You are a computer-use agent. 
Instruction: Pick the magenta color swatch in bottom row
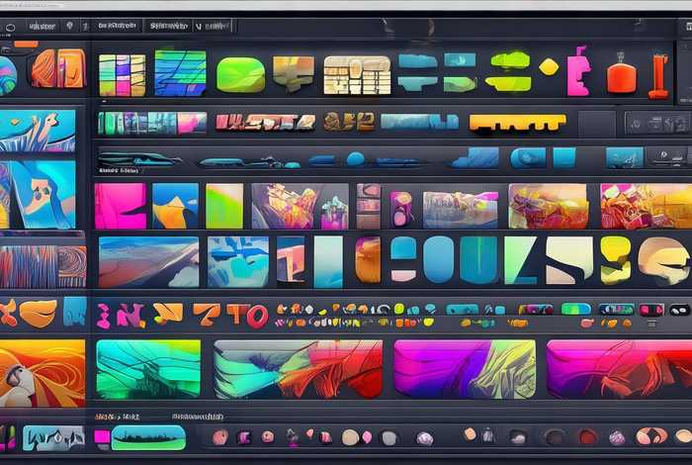[101, 436]
